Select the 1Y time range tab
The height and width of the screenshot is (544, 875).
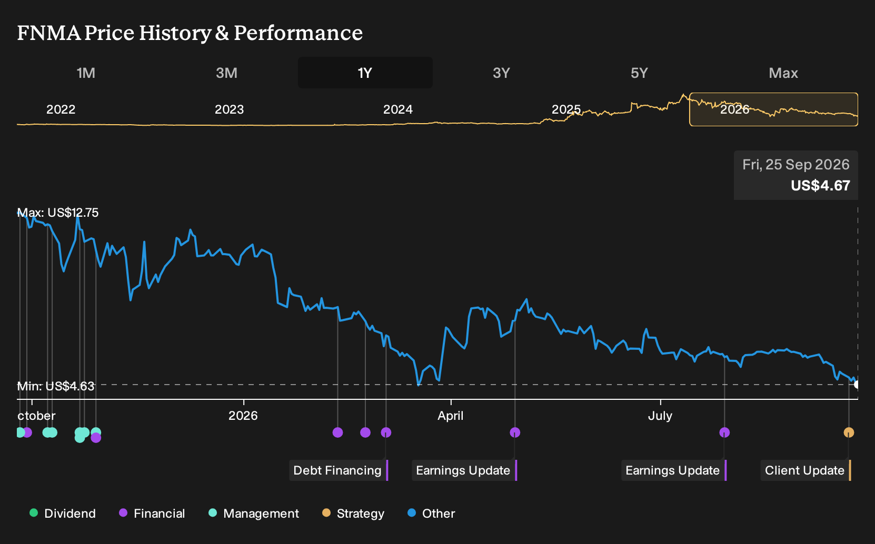tap(365, 73)
